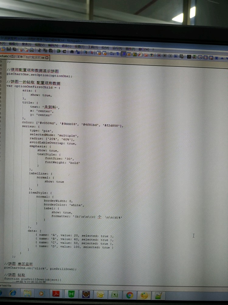Click the selectedMode: 'multiple' line
The image size is (228, 305).
click(54, 135)
